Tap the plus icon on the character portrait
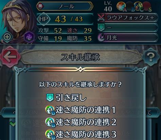The height and width of the screenshot is (140, 161). click(7, 37)
